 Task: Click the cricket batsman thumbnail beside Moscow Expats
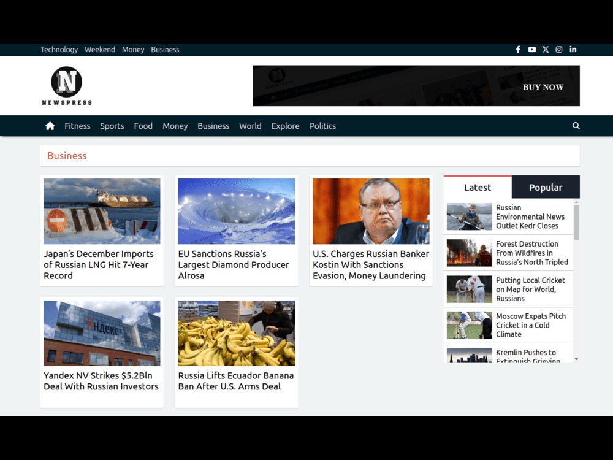[x=469, y=326]
